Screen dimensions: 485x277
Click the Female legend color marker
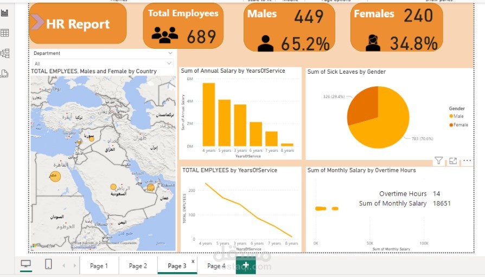pyautogui.click(x=451, y=125)
